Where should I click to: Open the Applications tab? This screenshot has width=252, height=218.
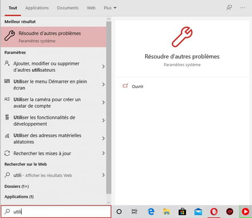37,8
